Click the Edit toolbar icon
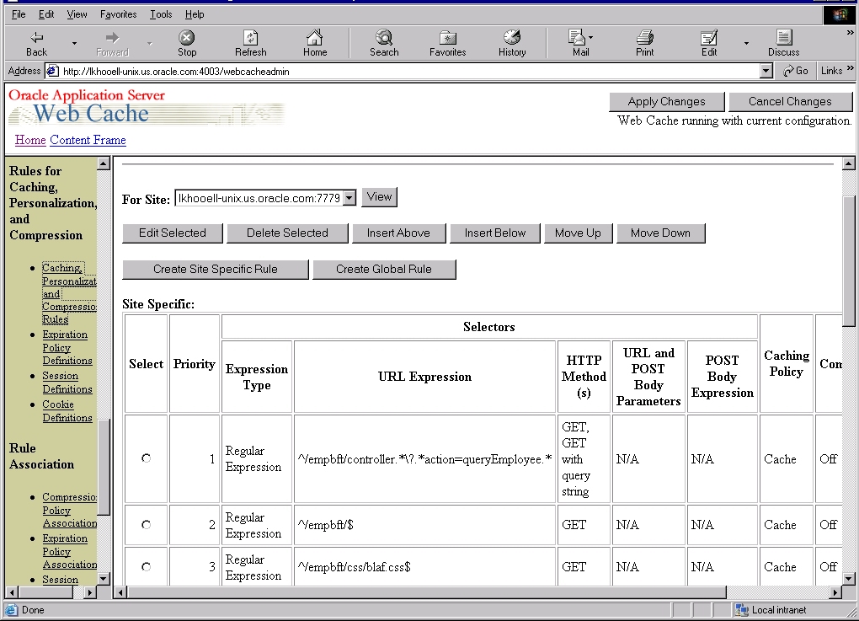Screen dimensions: 859x621 709,37
